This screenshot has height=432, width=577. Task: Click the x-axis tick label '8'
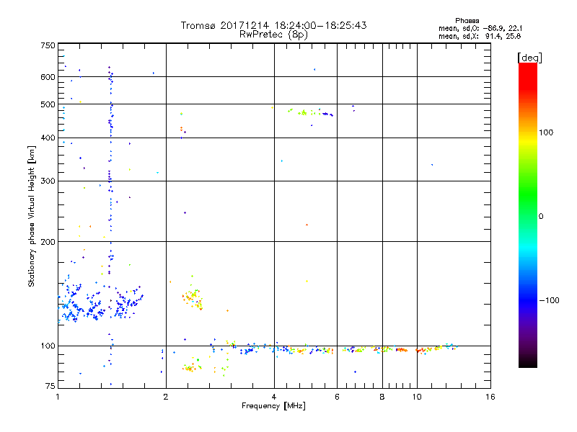point(382,397)
